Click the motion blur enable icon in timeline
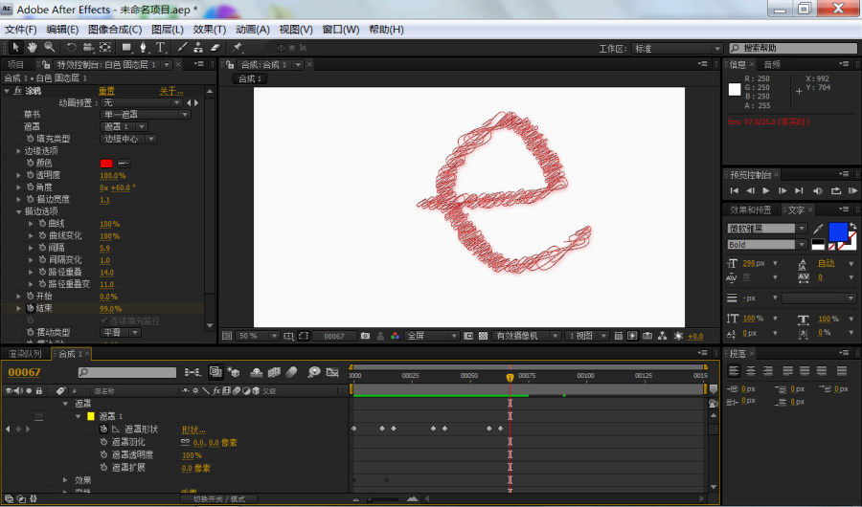Screen dimensions: 862x507 coord(292,372)
